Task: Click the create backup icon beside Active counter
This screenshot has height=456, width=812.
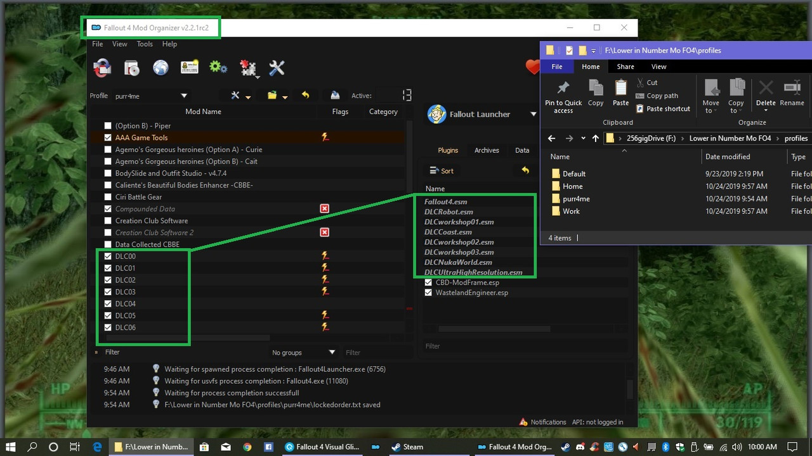Action: pos(335,96)
